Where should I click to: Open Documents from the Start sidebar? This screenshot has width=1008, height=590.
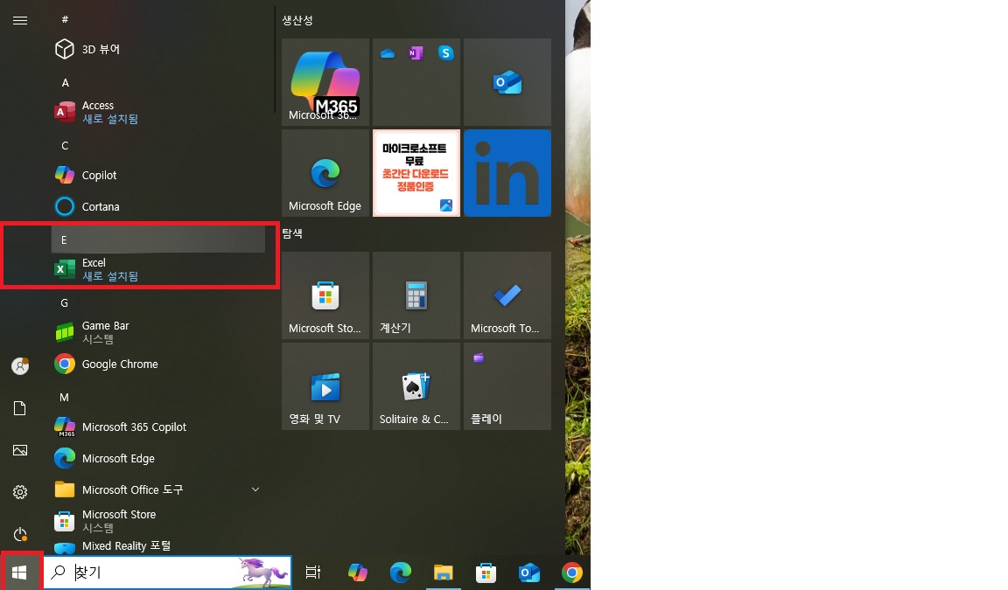pyautogui.click(x=20, y=408)
